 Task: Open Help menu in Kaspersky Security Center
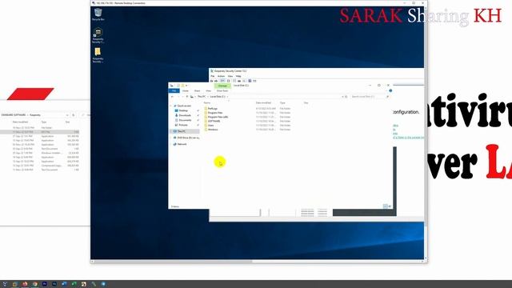point(238,76)
